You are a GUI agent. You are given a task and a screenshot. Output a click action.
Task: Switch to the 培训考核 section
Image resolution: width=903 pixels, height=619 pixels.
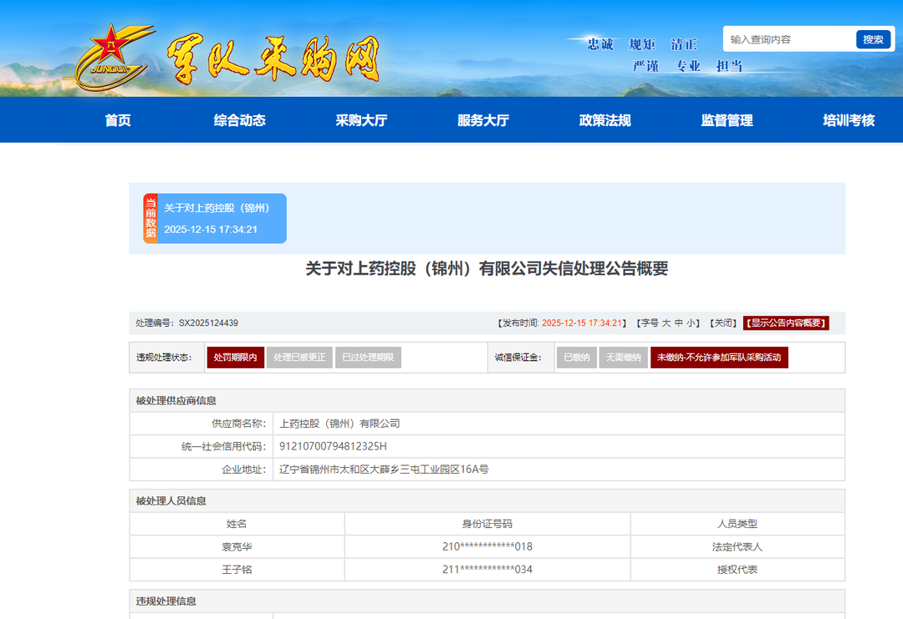pos(849,120)
